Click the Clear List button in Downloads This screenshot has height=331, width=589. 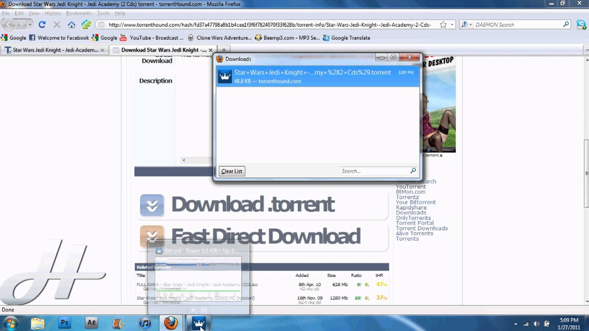(231, 171)
